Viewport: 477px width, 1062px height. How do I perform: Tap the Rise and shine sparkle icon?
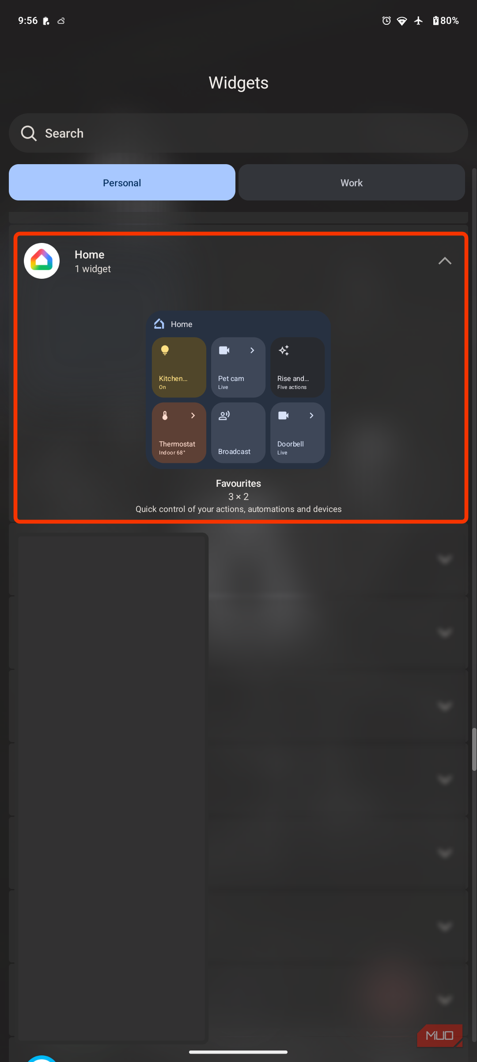tap(284, 350)
